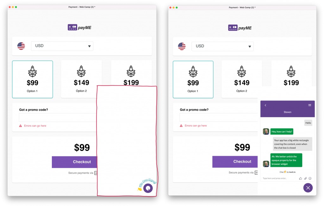Open the hamburger menu in chat header
The image size is (324, 206).
click(x=310, y=105)
